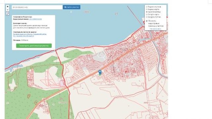Open the map settings link
Image resolution: width=212 pixels, height=119 pixels.
pos(155,29)
